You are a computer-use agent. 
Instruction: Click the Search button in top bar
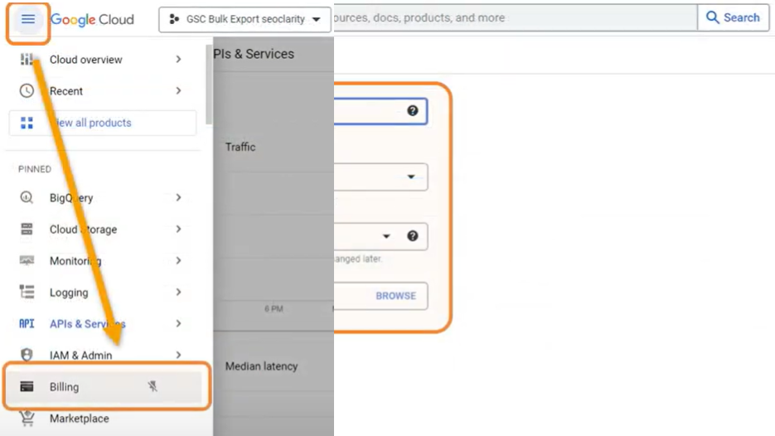(x=732, y=17)
